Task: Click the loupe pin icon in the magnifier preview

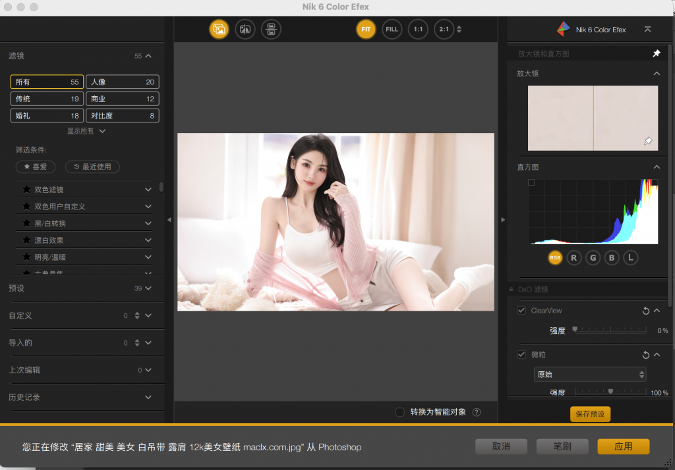Action: tap(648, 140)
